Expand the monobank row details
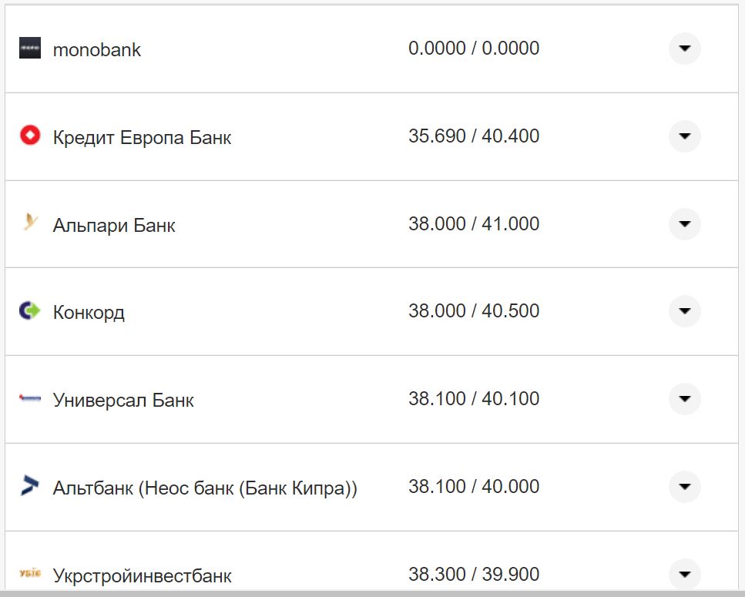 (684, 49)
